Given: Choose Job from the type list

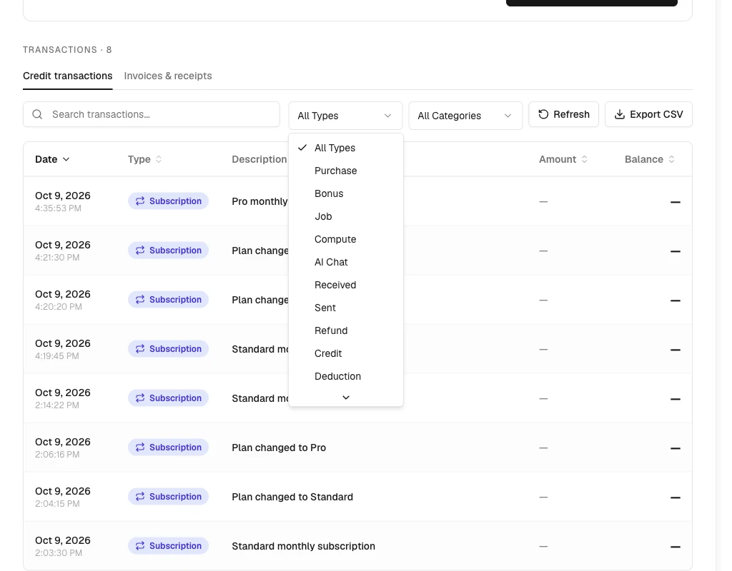Looking at the screenshot, I should pos(345,216).
